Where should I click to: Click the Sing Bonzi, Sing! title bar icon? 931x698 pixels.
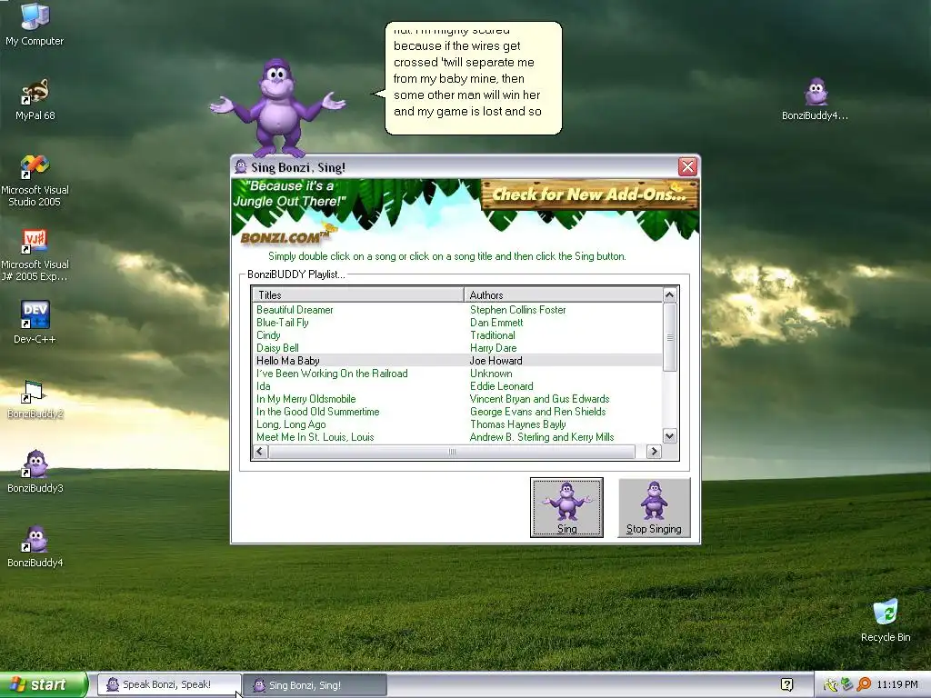240,167
